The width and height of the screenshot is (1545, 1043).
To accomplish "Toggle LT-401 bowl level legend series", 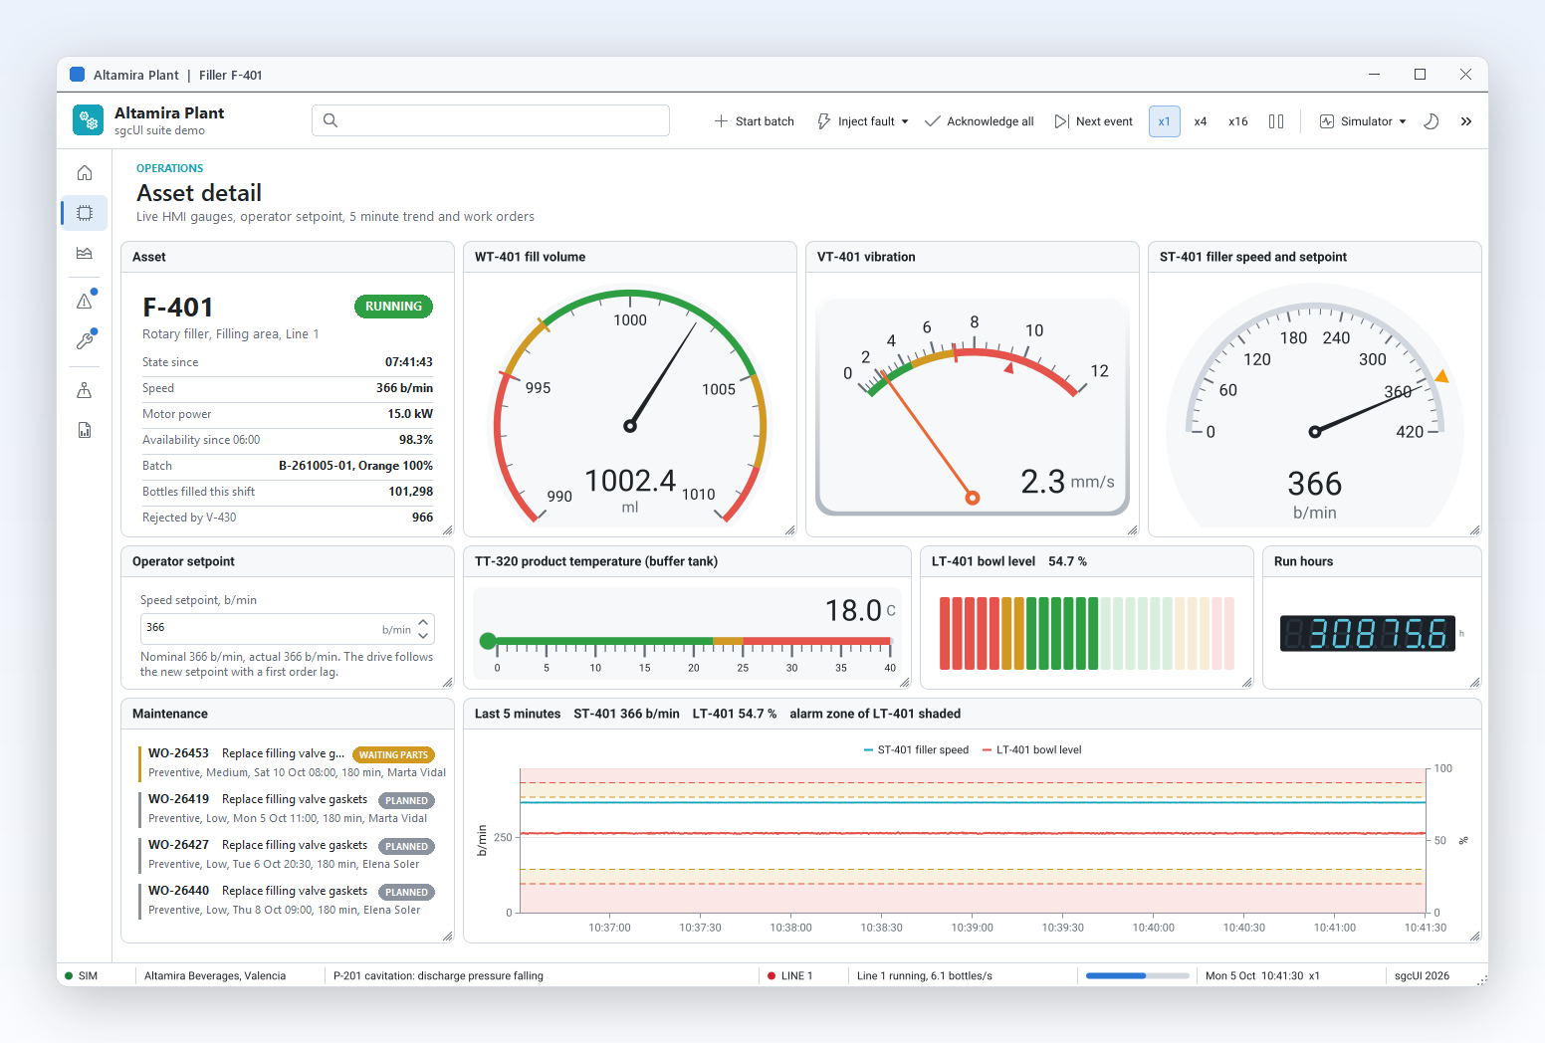I will point(1031,750).
